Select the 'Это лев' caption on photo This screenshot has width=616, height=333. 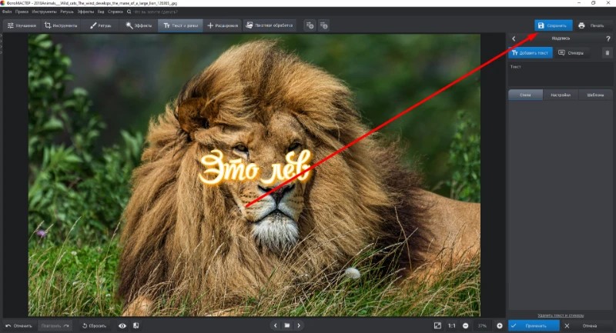click(x=256, y=168)
